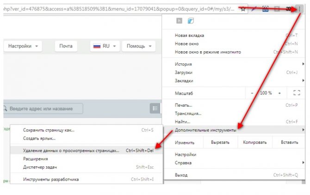Viewport: 310px width, 195px height.
Task: Zoom in with plus button
Action: point(279,93)
